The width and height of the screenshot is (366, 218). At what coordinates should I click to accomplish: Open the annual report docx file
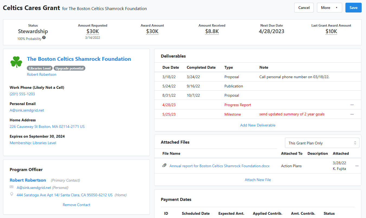click(x=219, y=166)
